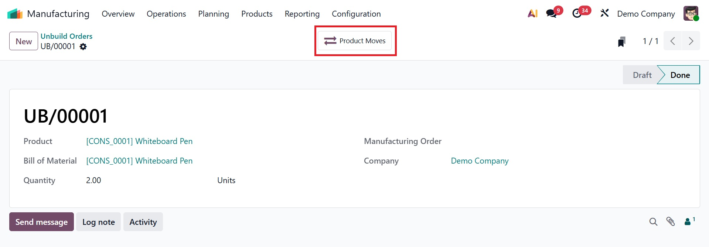Open the Operations menu
709x247 pixels.
(166, 14)
